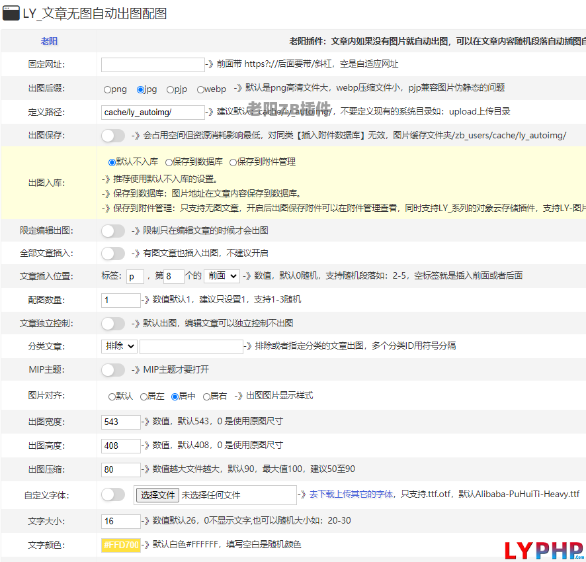Set image alignment to 居左
Screen dimensions: 586x562
tap(144, 397)
